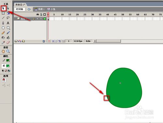
Task: Click frame 50 on the timeline ruler
Action: [x=123, y=14]
